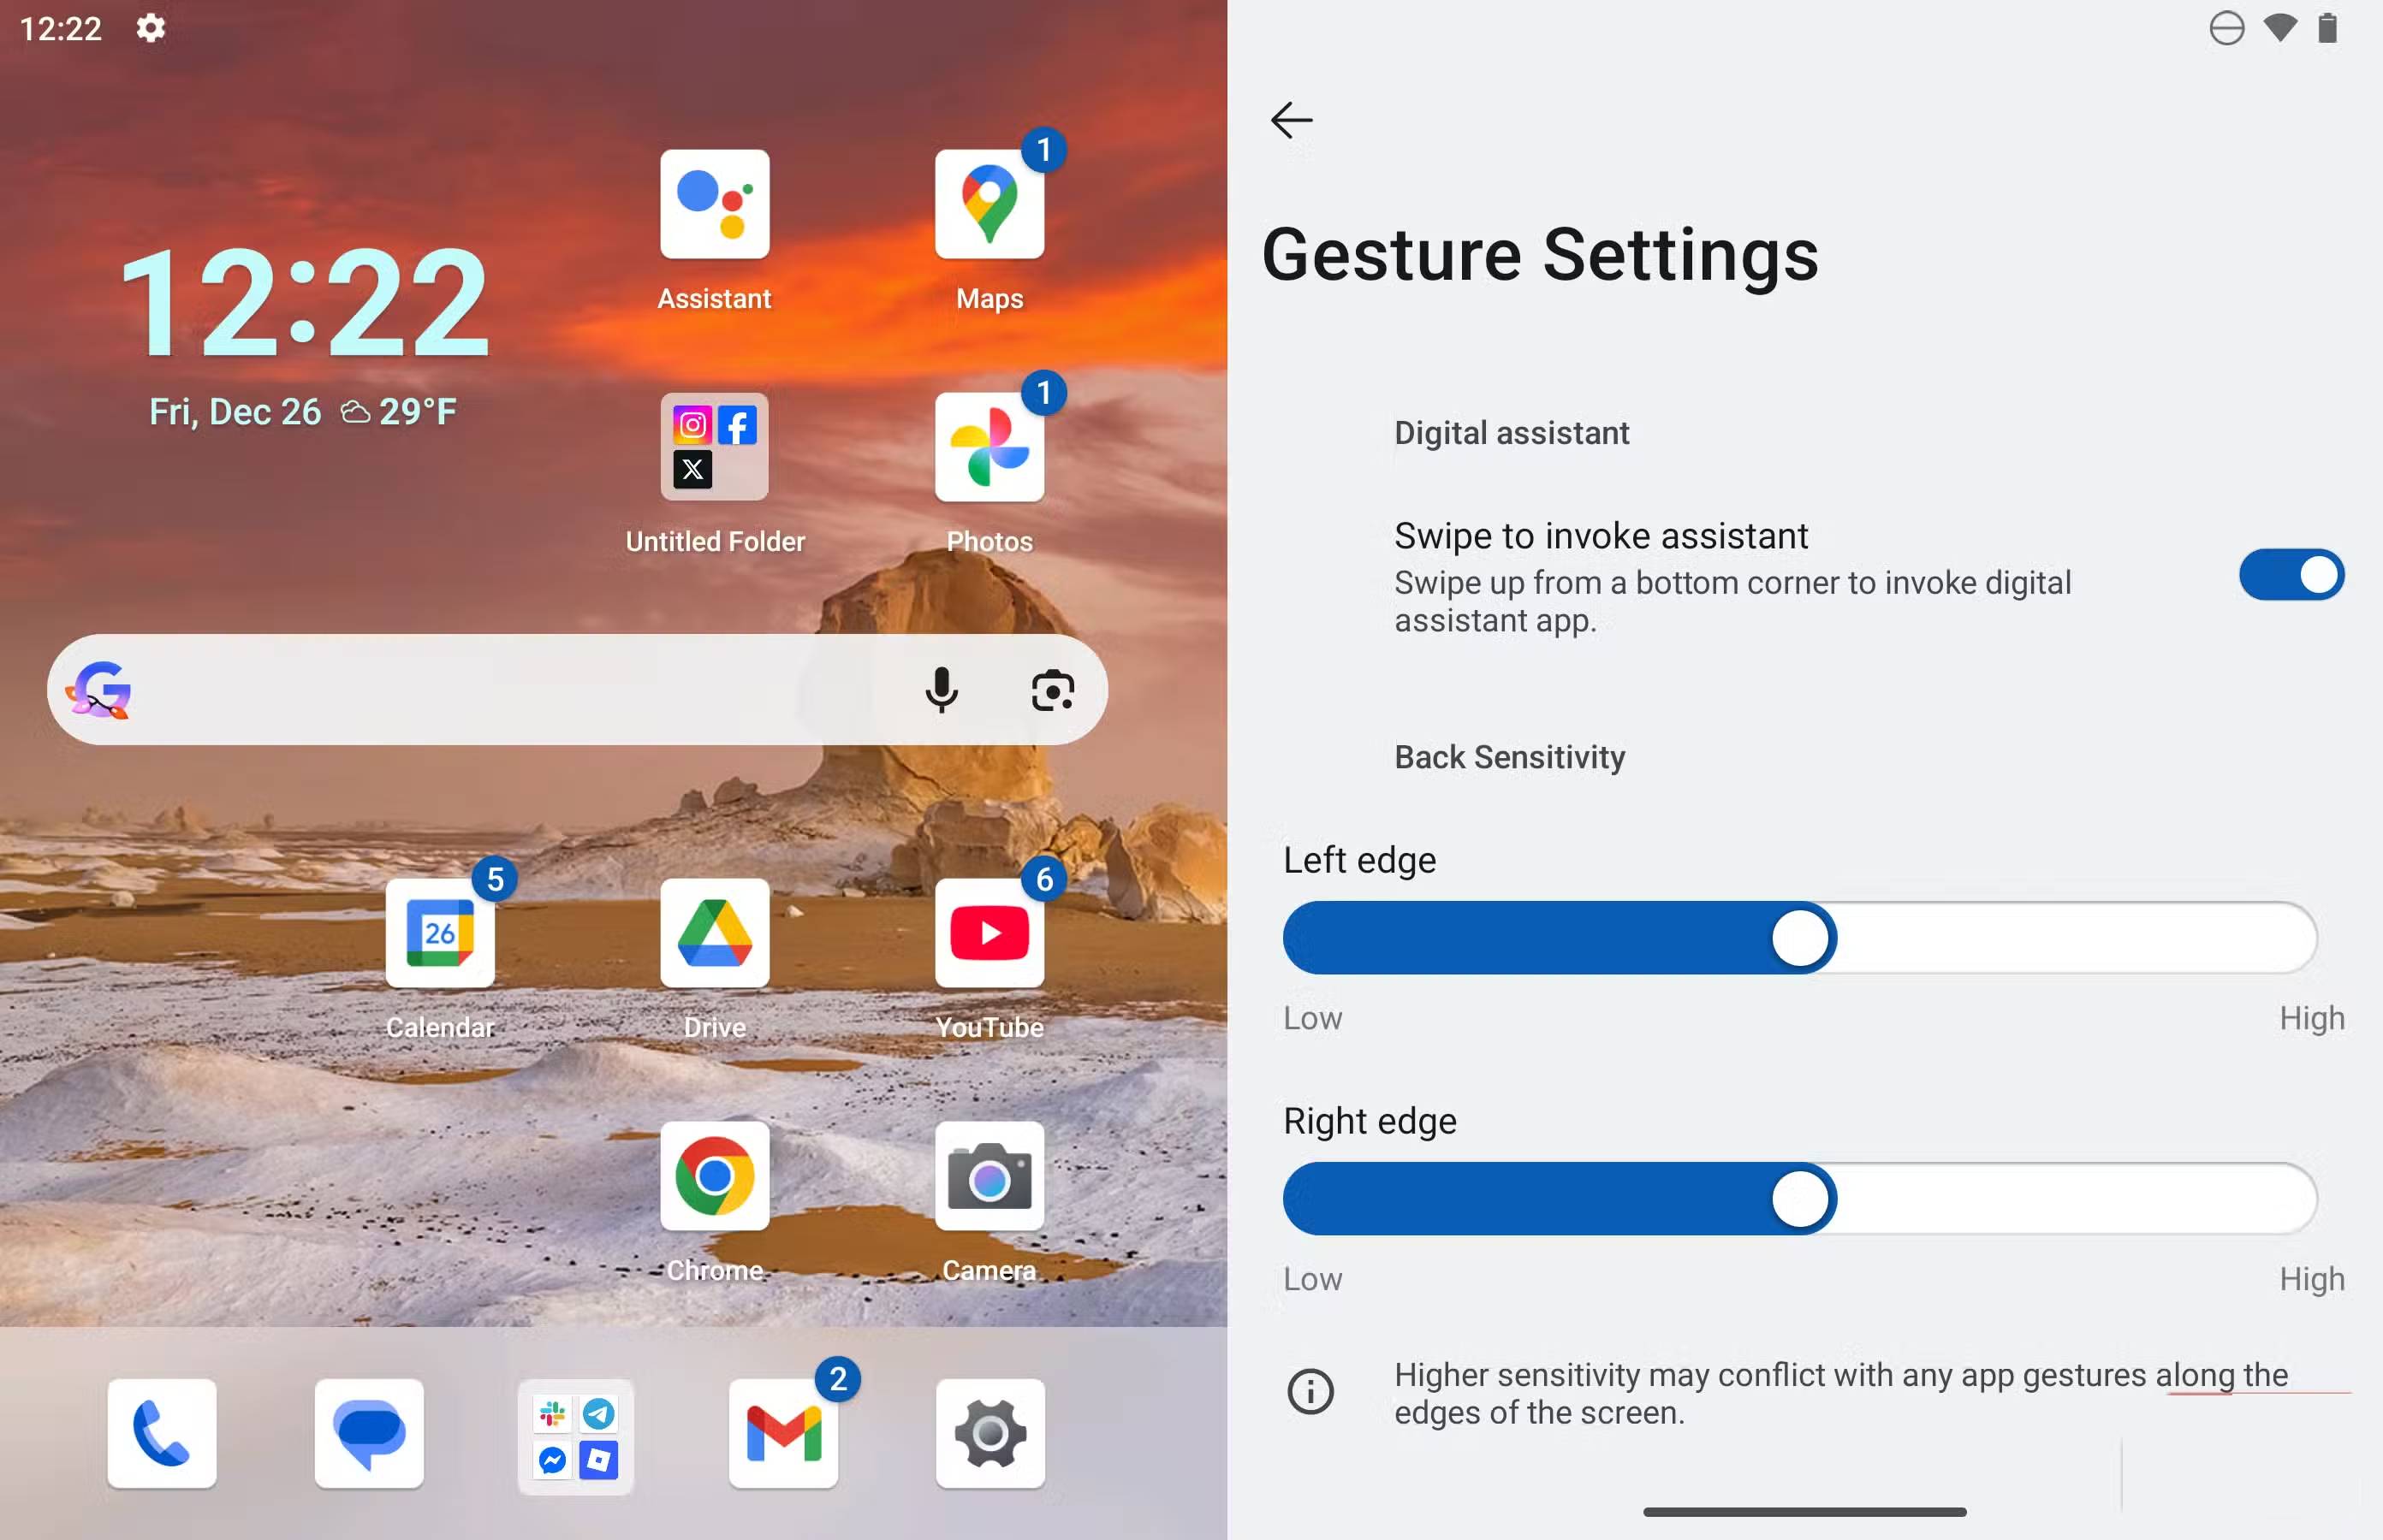2383x1540 pixels.
Task: Open the YouTube app
Action: [989, 933]
